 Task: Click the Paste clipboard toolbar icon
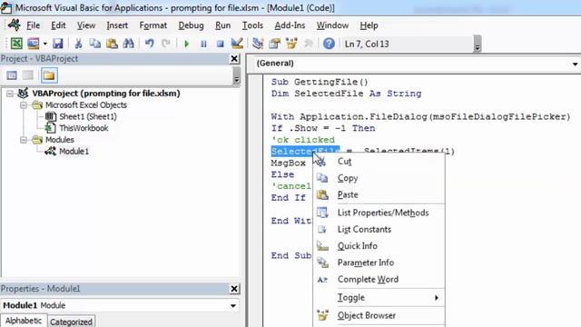pos(112,44)
